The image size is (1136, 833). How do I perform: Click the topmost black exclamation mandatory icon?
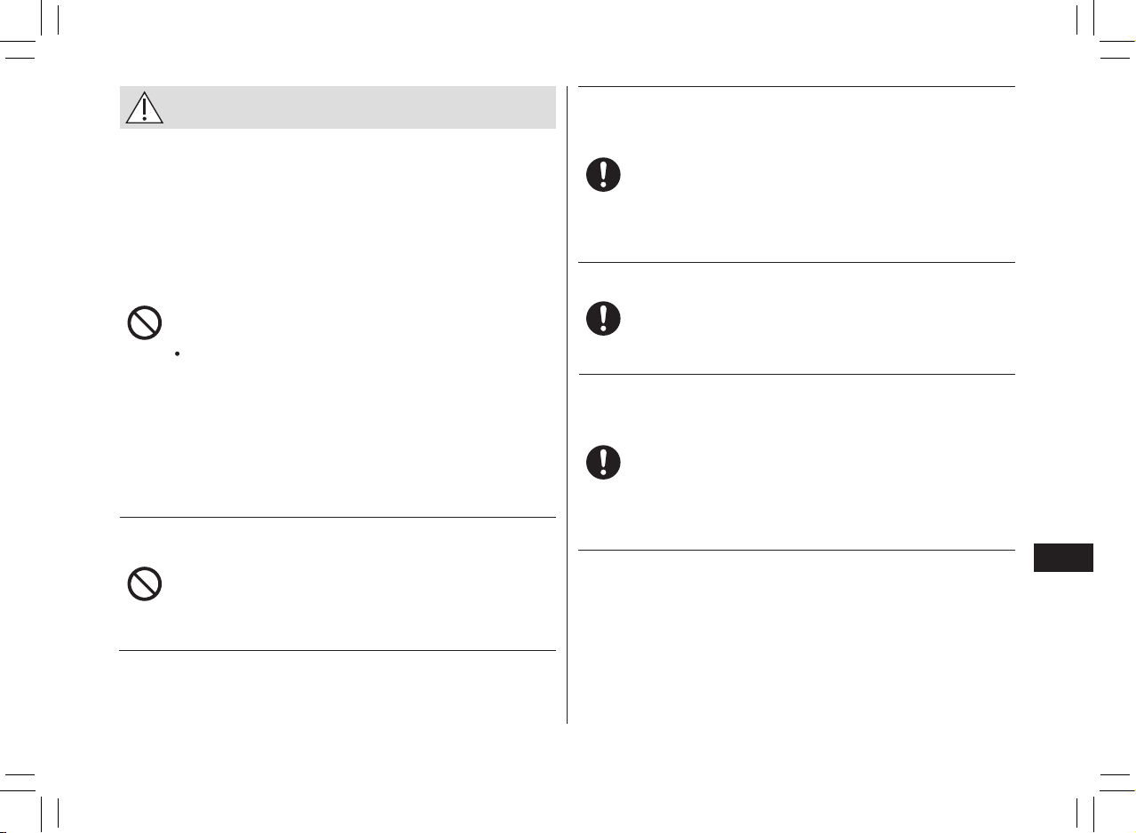[603, 175]
